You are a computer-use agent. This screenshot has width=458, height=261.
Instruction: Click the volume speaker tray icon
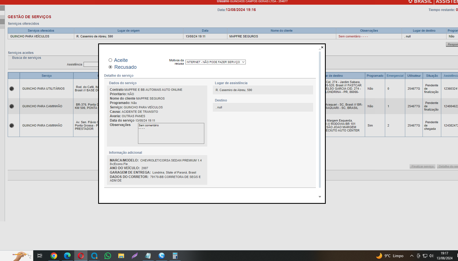click(431, 256)
